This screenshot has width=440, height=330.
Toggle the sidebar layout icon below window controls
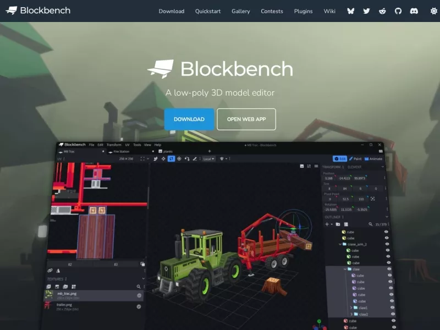(x=381, y=151)
